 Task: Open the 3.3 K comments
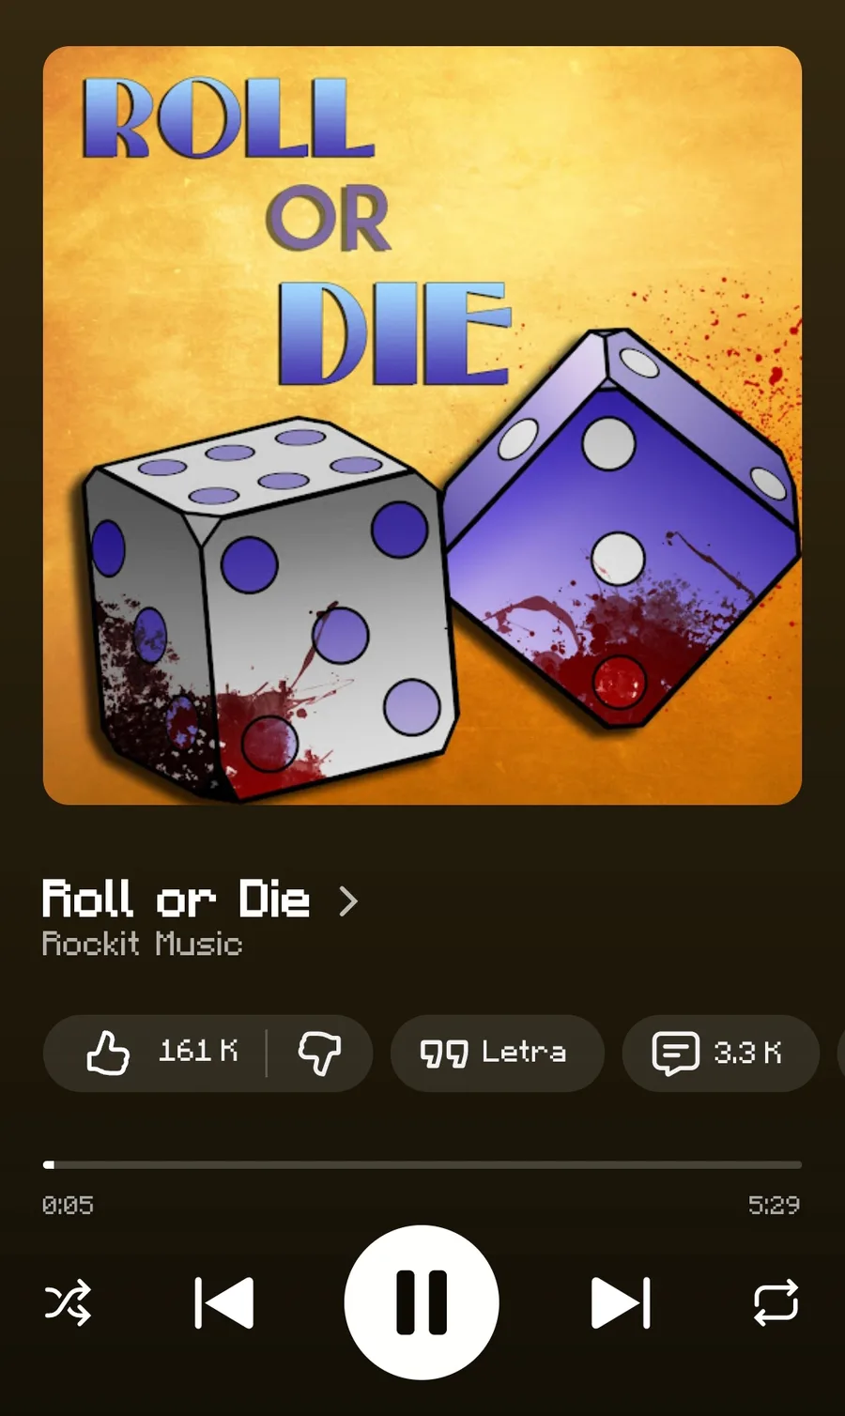(x=720, y=1053)
